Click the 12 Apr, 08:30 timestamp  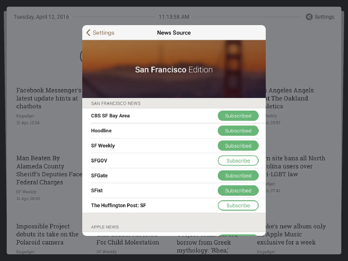(x=28, y=199)
